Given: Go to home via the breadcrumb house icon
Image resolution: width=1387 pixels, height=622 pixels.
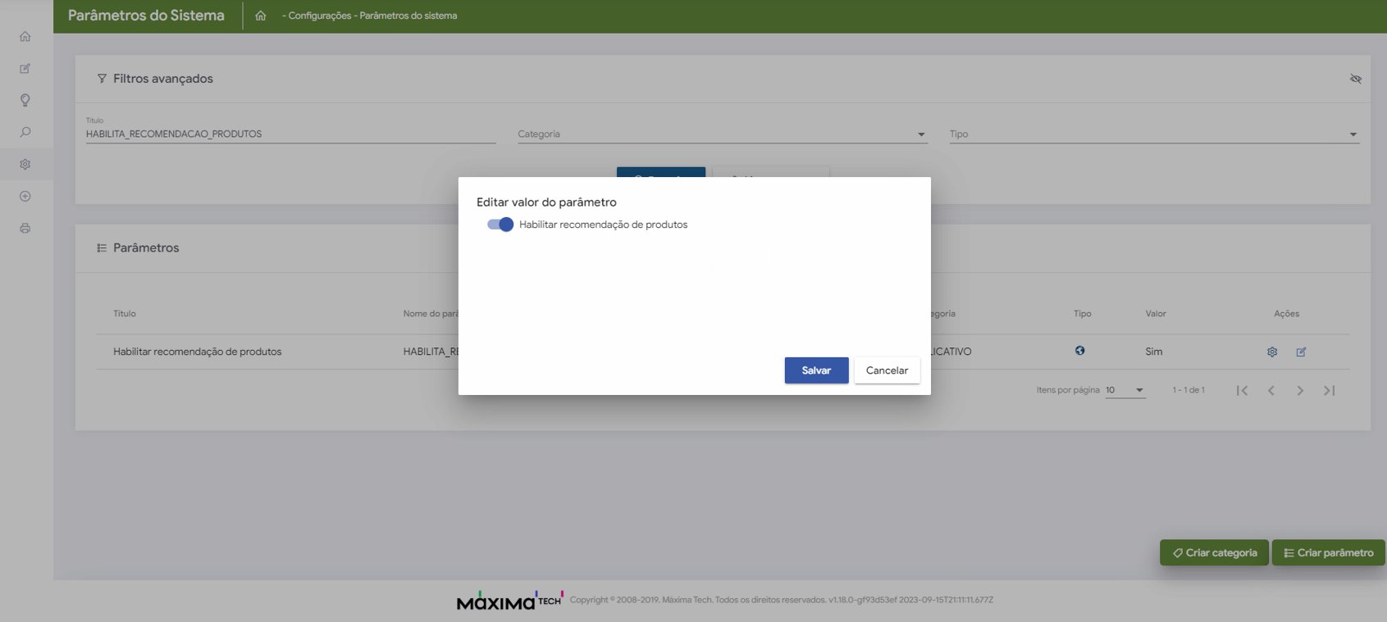Looking at the screenshot, I should [261, 16].
